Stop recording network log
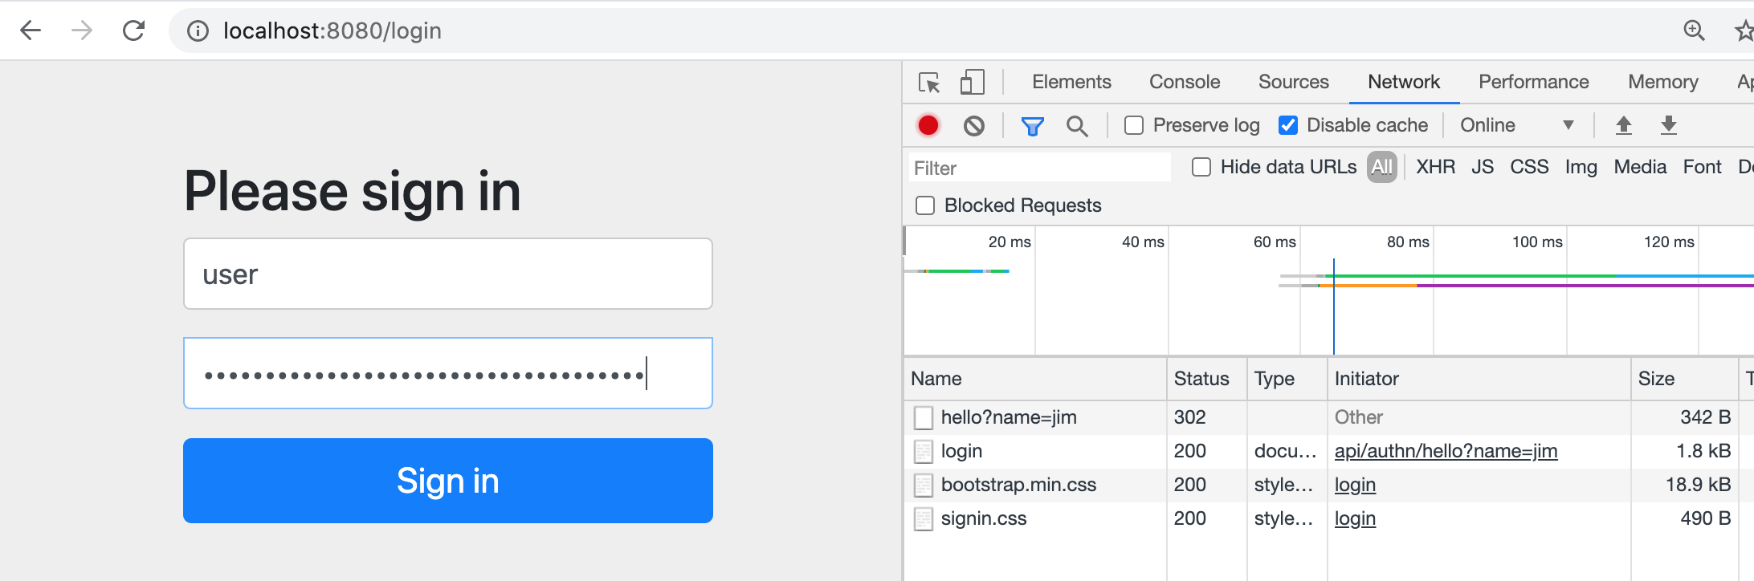Screen dimensions: 1754x581 click(928, 125)
